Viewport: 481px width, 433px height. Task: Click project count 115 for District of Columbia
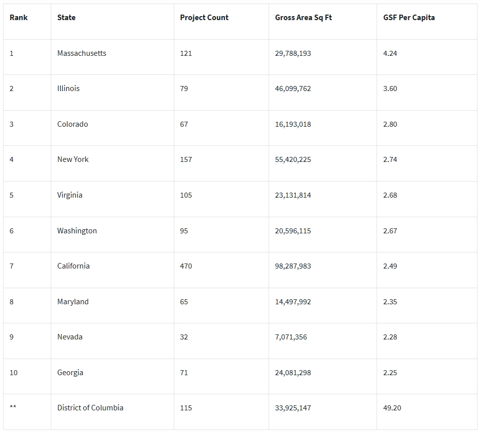point(186,408)
